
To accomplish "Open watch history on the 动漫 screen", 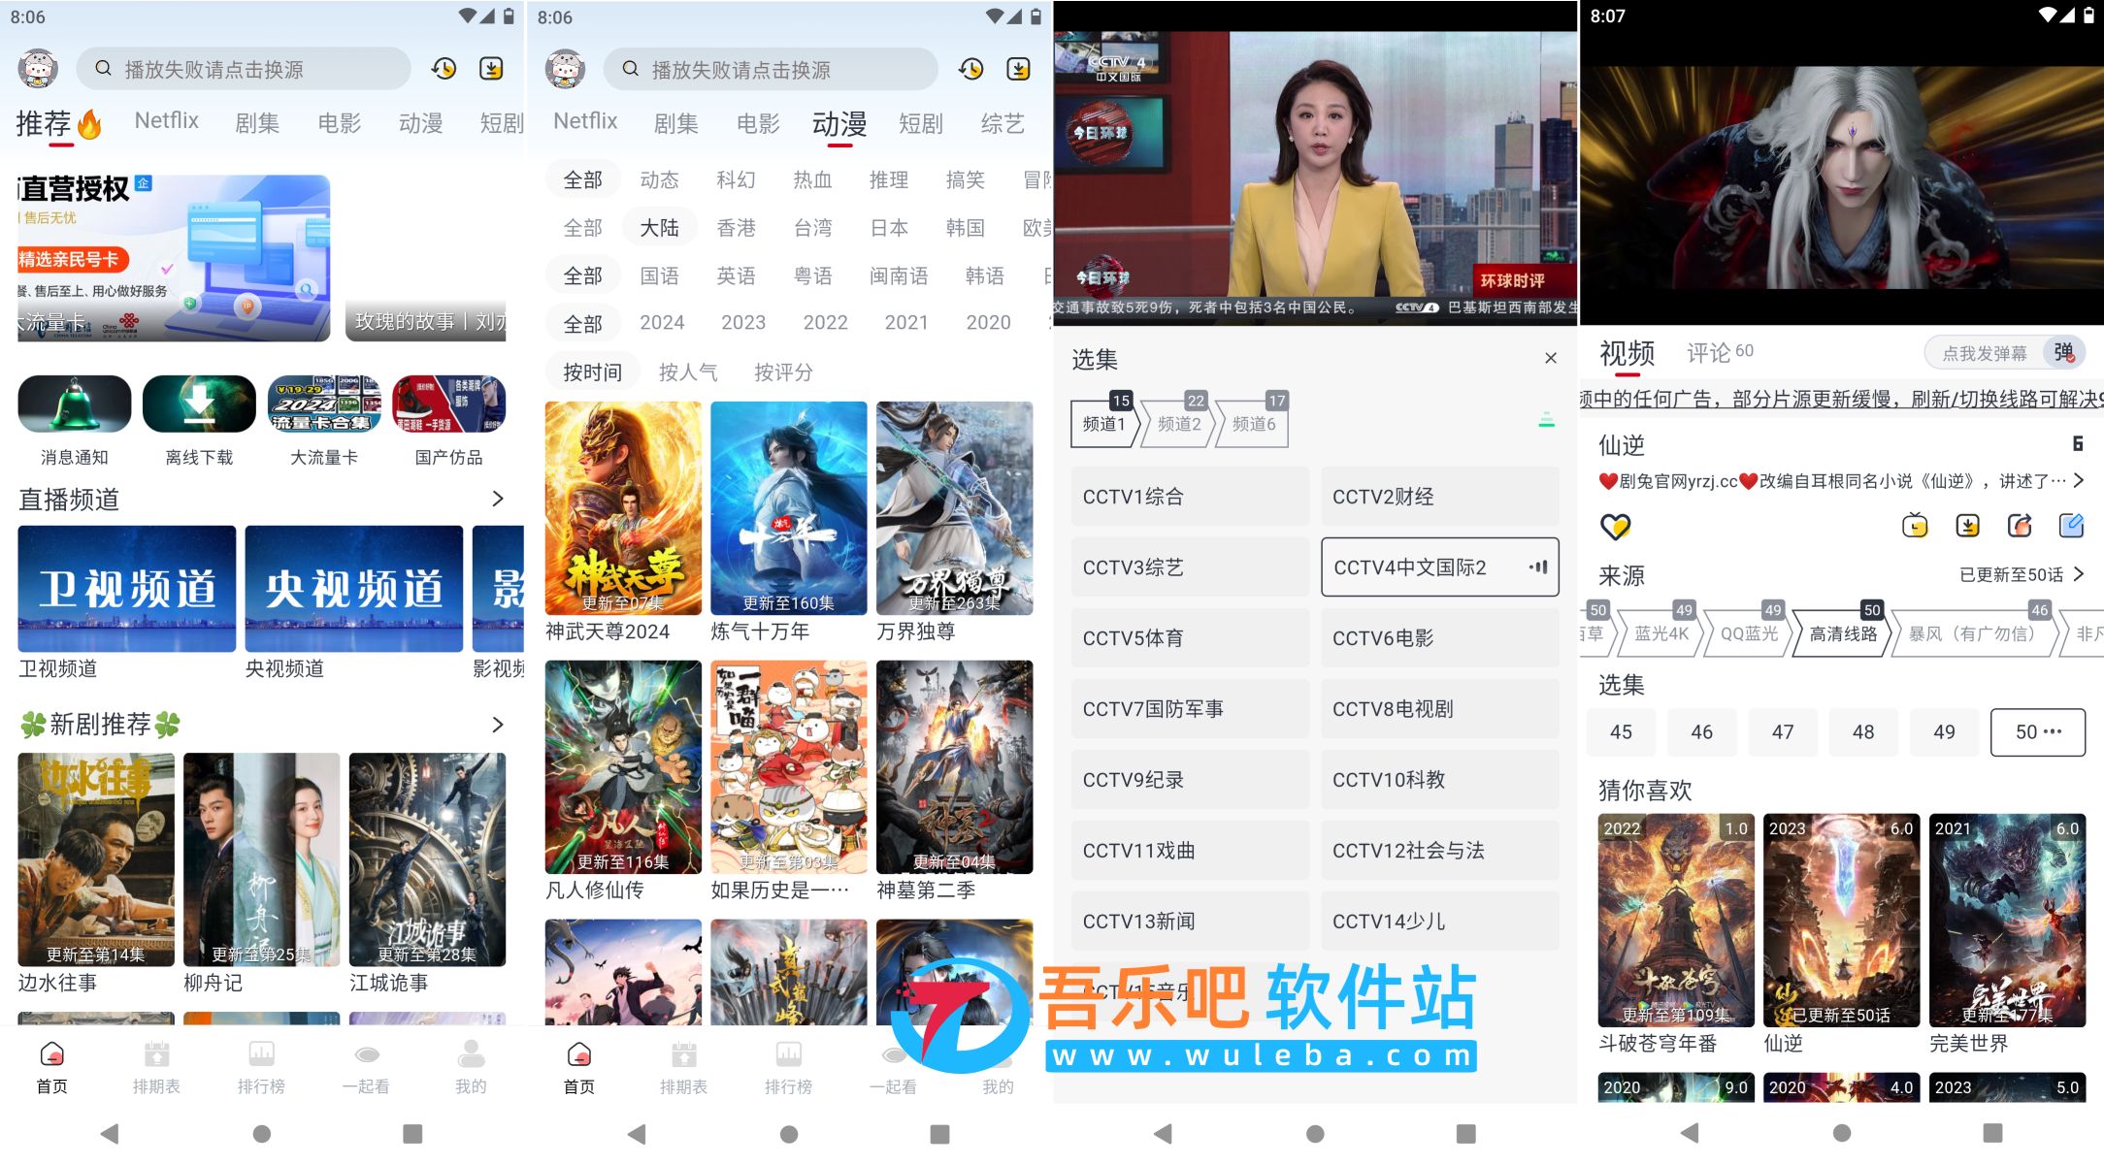I will pyautogui.click(x=971, y=69).
